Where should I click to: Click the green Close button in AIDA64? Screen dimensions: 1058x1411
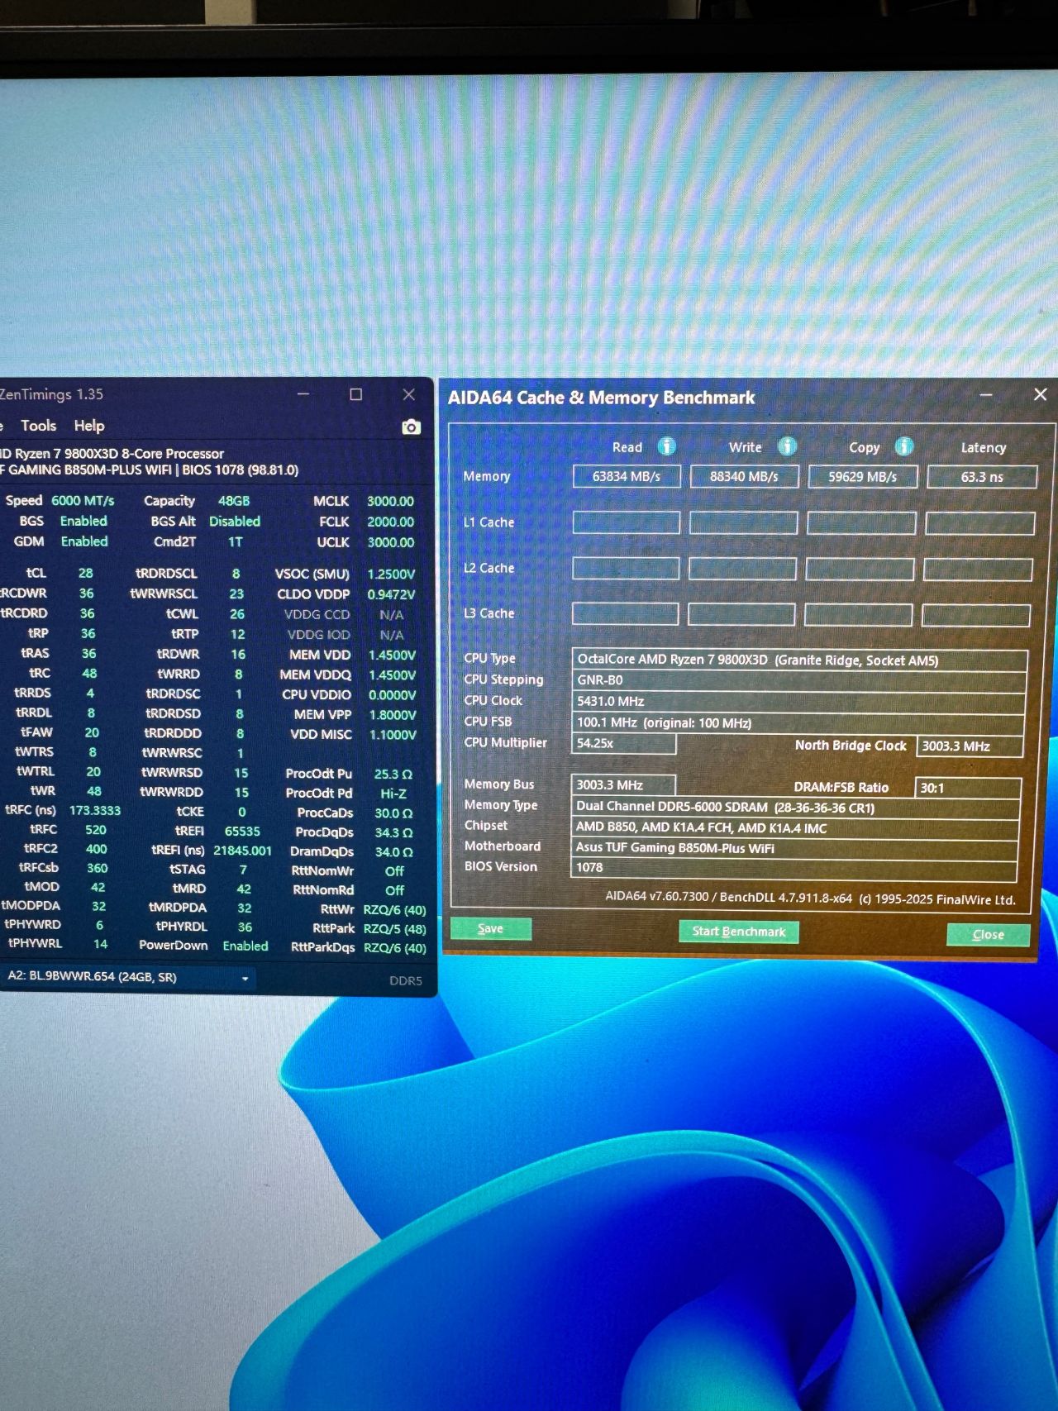(988, 934)
